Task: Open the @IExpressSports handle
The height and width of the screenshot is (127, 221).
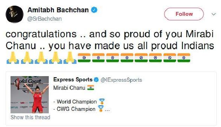Action: (121, 80)
